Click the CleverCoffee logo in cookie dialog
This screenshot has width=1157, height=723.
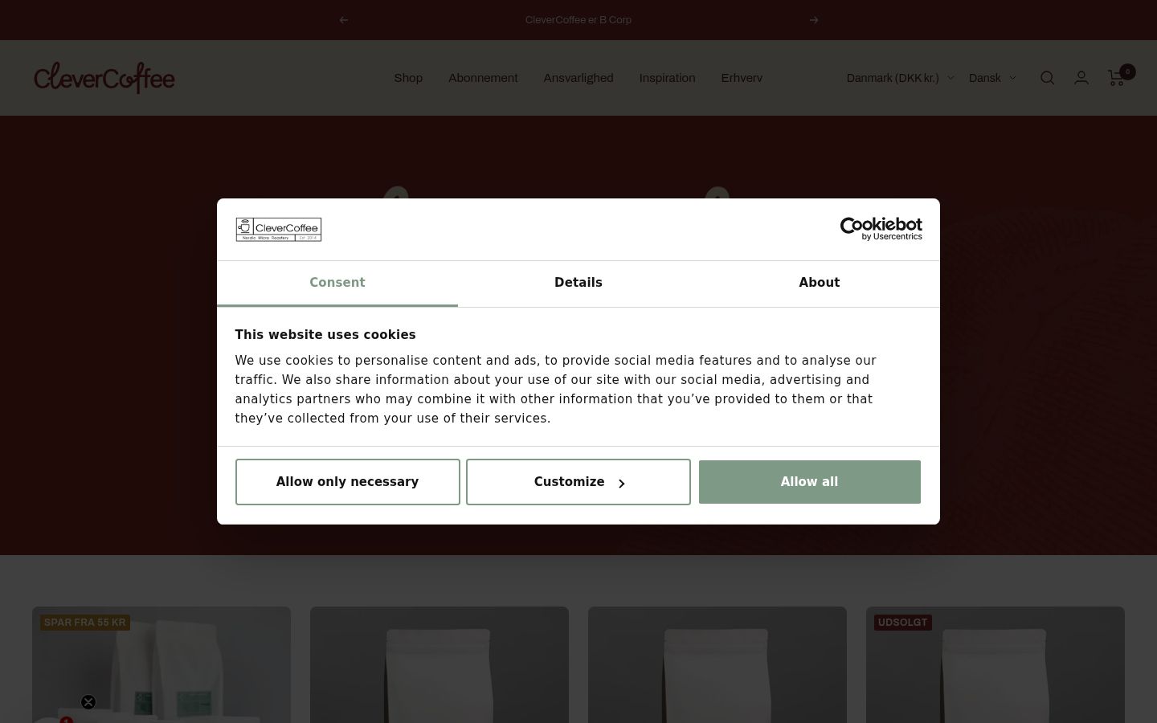click(x=279, y=229)
